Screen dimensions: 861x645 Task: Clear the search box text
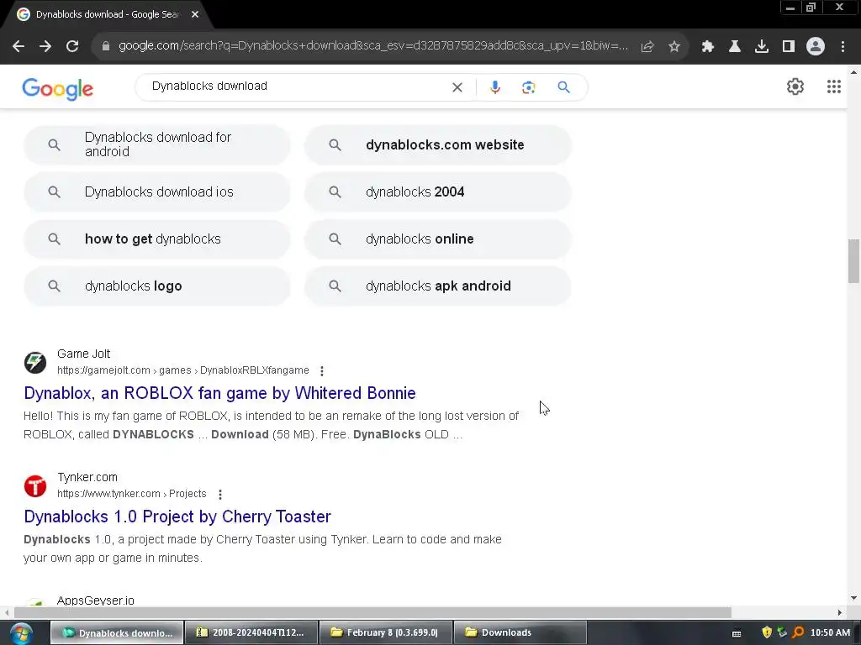457,87
